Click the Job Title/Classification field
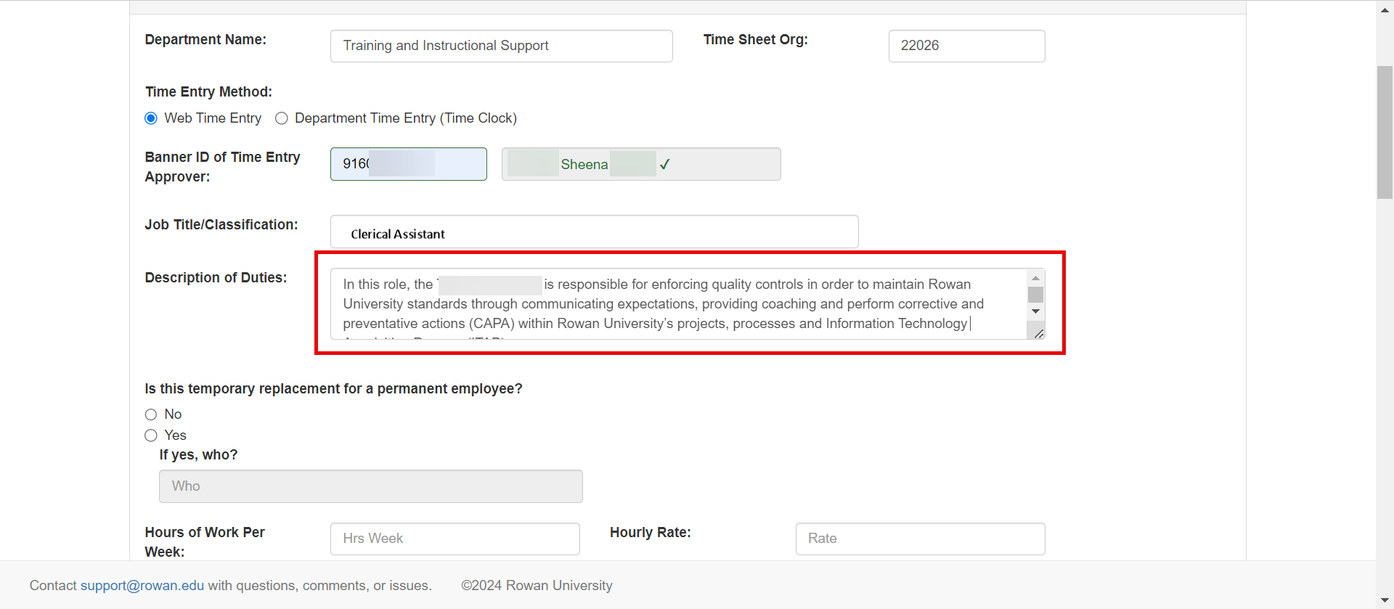The height and width of the screenshot is (609, 1394). pos(594,232)
